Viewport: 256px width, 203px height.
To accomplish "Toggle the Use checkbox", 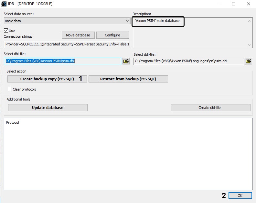I will tap(6, 30).
